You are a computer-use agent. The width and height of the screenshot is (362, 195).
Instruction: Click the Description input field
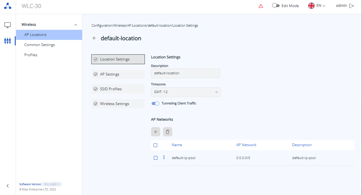[185, 73]
